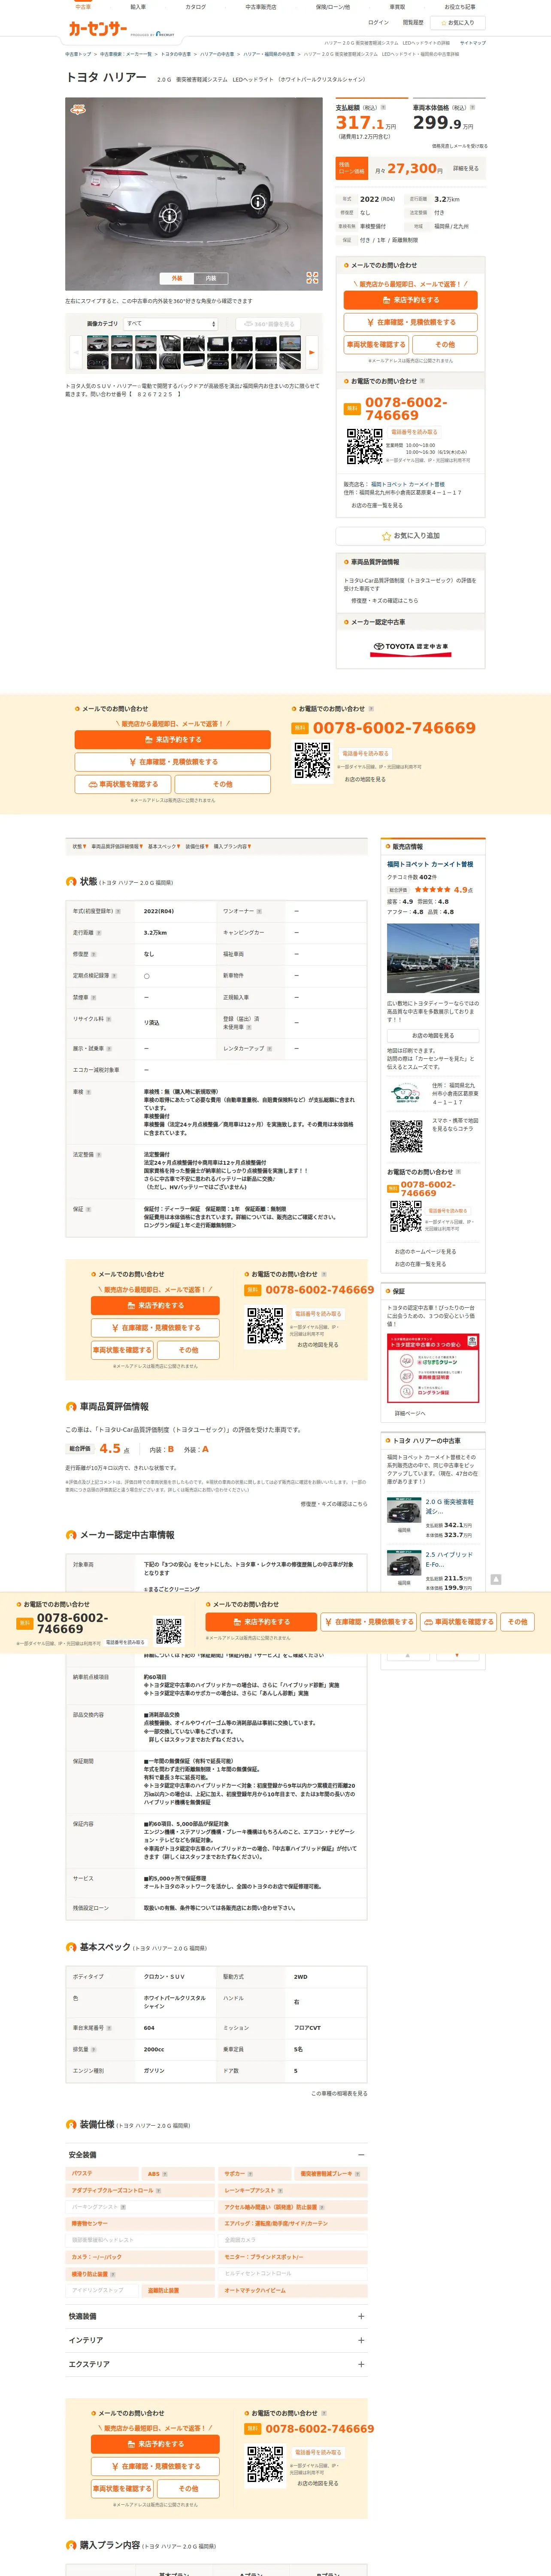Click the 360°画像を見る button
This screenshot has height=2576, width=551.
[268, 324]
